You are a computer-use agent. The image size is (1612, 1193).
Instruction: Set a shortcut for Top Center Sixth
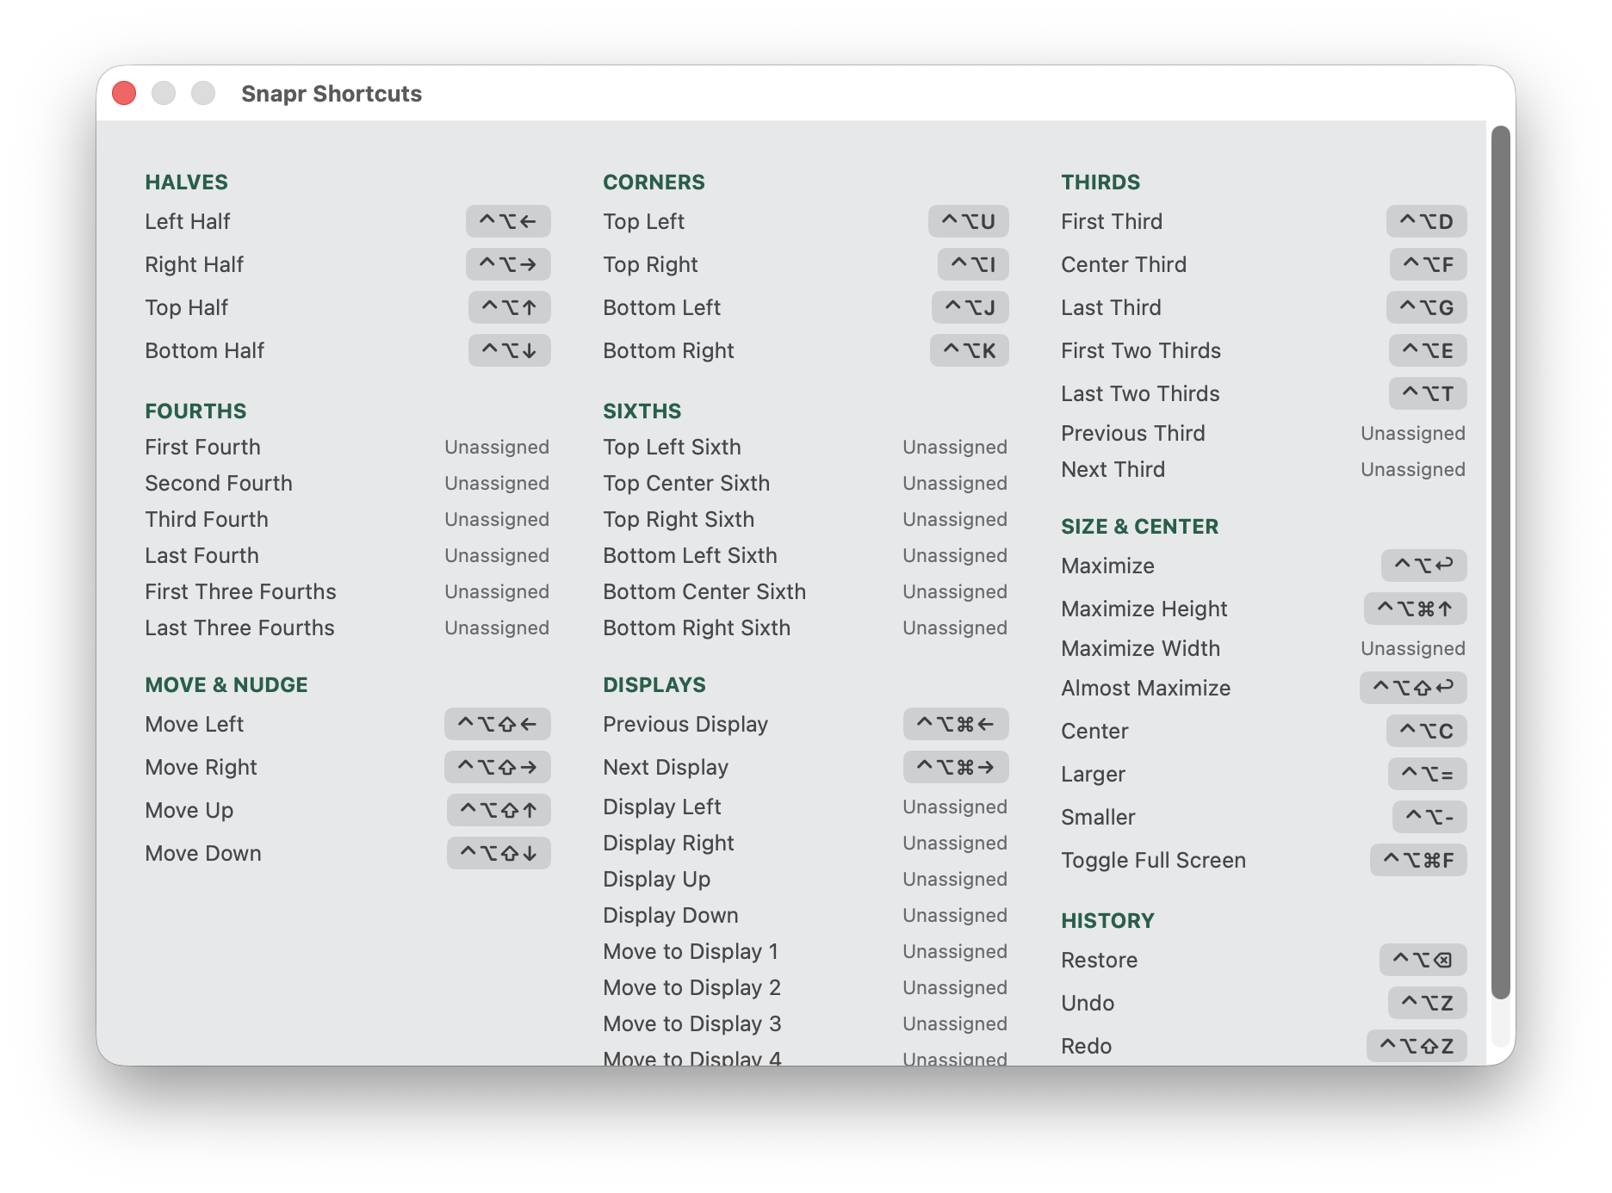point(955,483)
